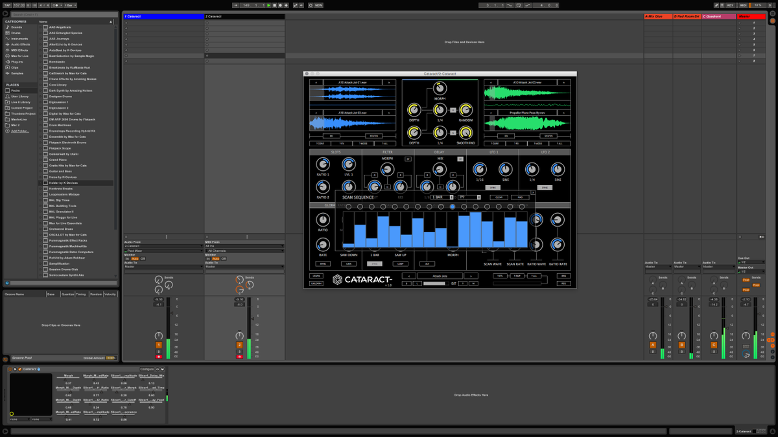Adjust track 1 pan knob
Image resolution: width=778 pixels, height=437 pixels.
coord(159,335)
